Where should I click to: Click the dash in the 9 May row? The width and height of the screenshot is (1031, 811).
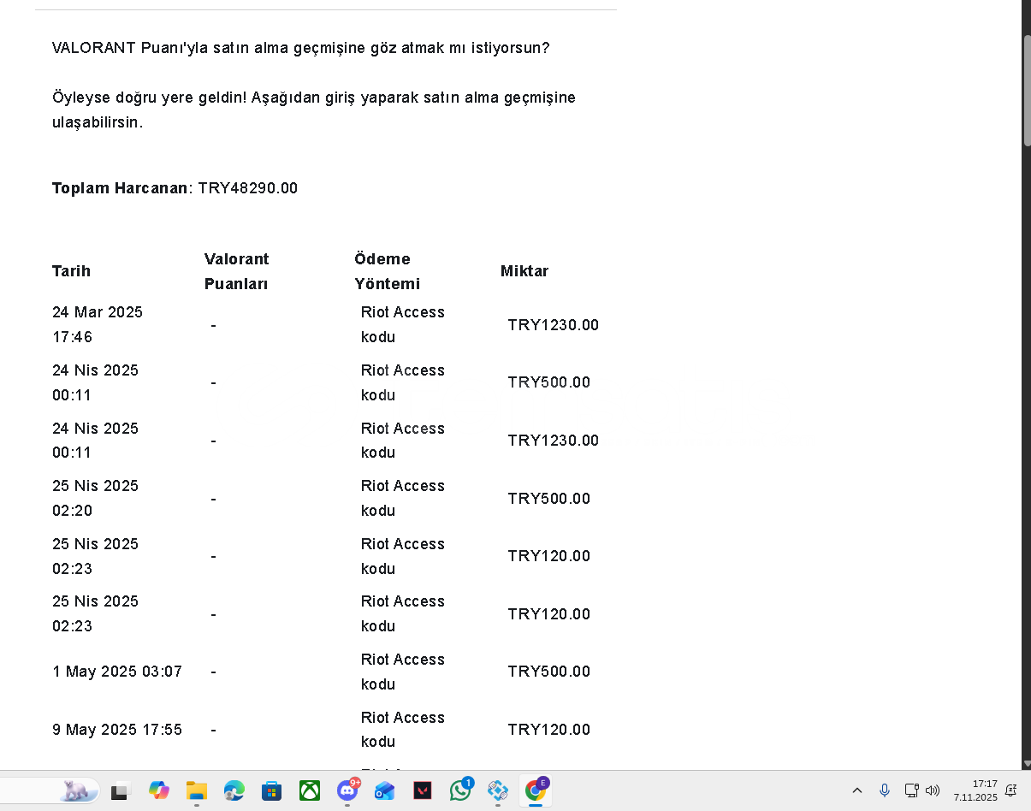[x=213, y=730]
